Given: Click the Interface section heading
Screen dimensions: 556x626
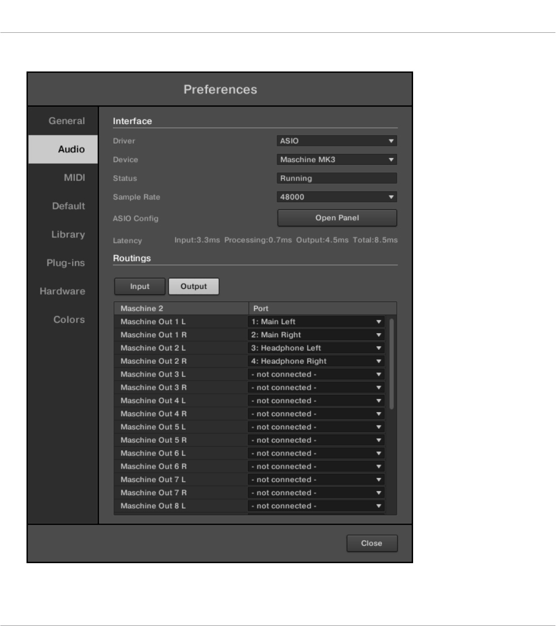Looking at the screenshot, I should (x=133, y=121).
